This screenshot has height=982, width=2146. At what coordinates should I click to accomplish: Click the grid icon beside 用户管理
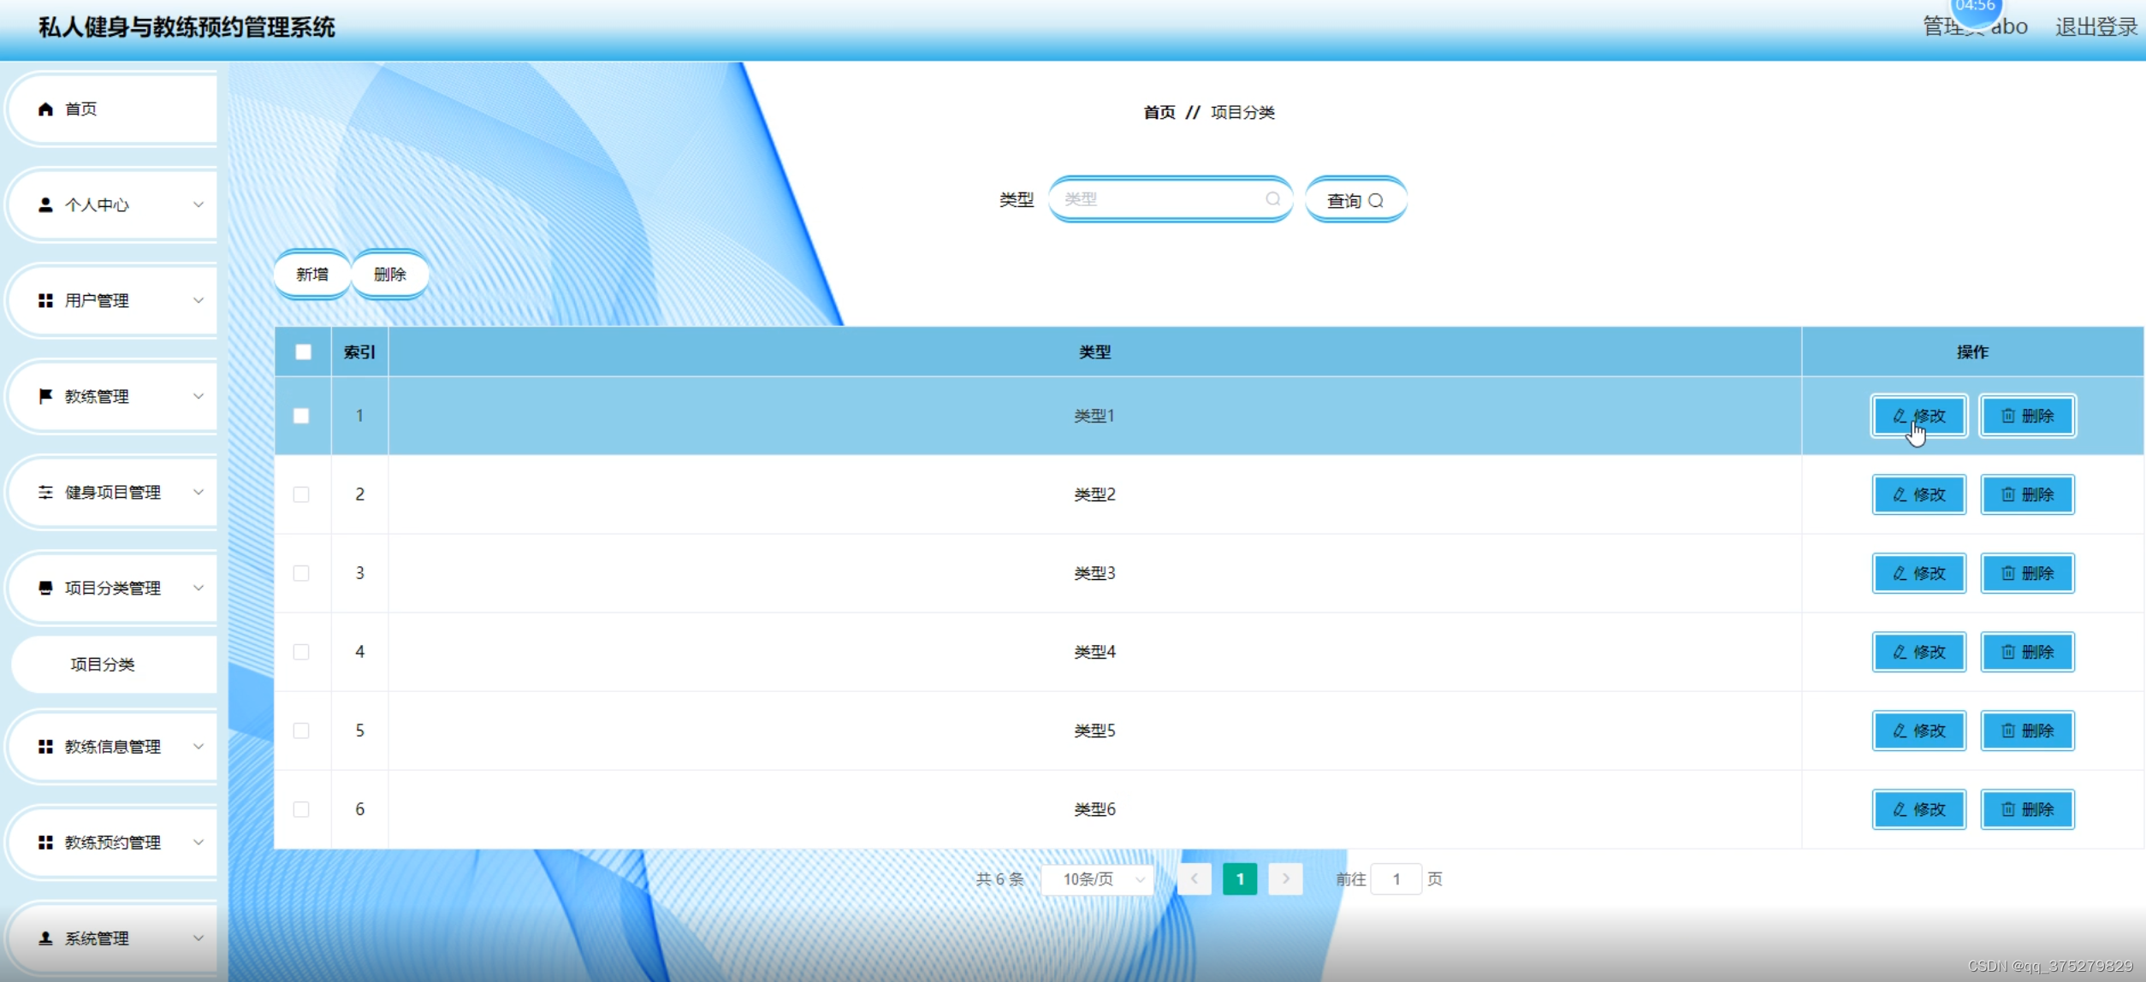45,300
